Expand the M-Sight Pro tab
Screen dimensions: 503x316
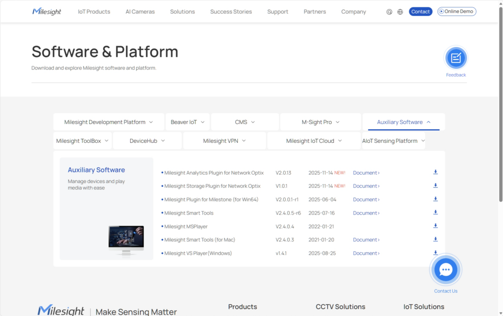pyautogui.click(x=320, y=122)
